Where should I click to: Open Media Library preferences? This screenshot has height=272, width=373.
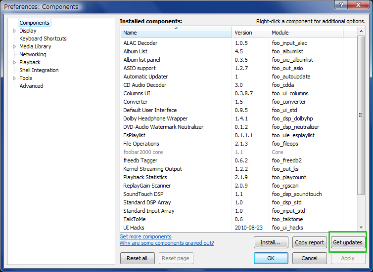(x=35, y=46)
